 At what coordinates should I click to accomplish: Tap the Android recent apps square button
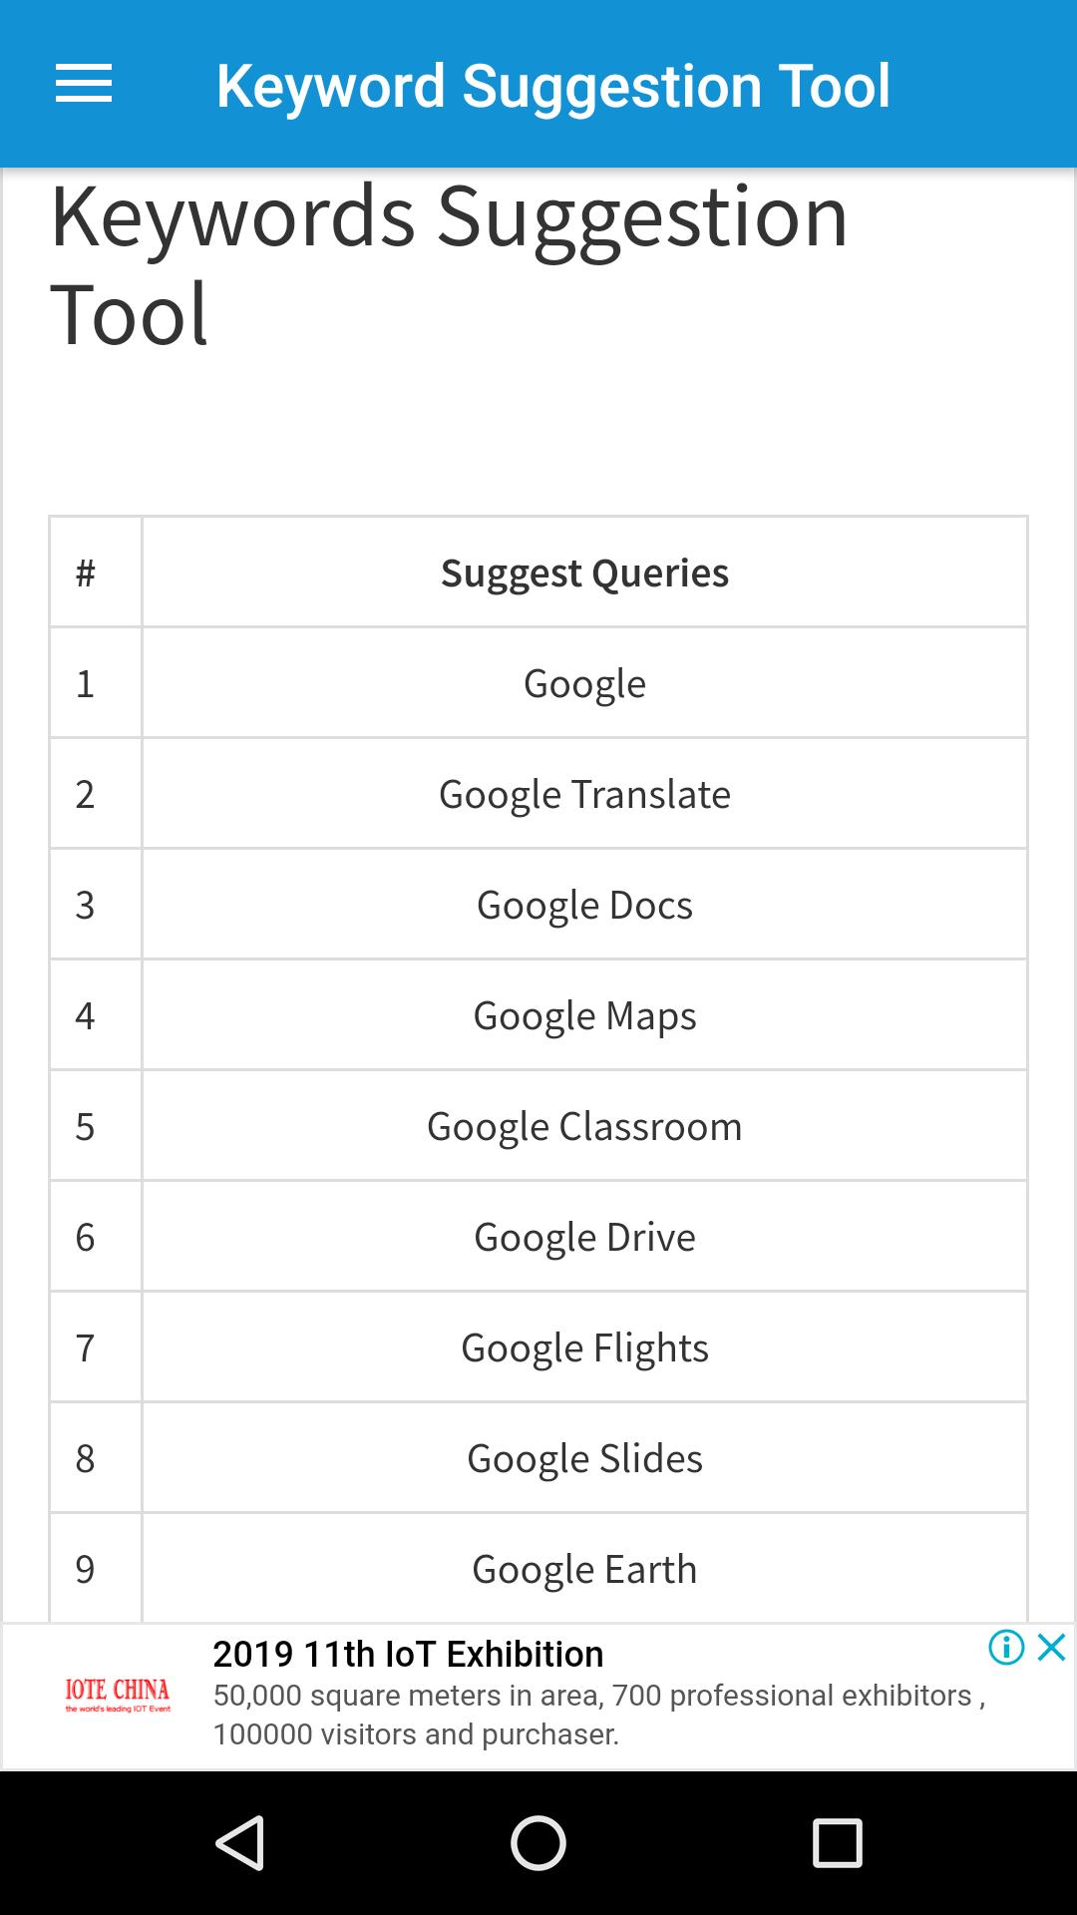click(x=838, y=1842)
